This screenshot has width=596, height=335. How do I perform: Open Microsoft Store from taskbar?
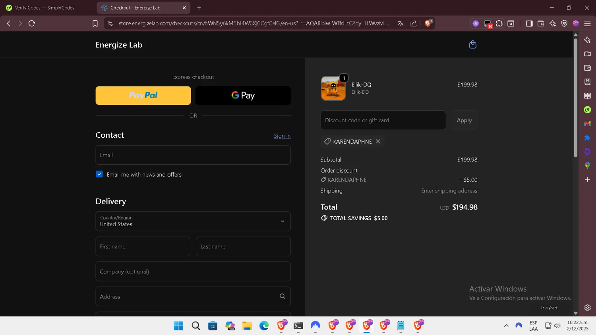click(x=213, y=326)
